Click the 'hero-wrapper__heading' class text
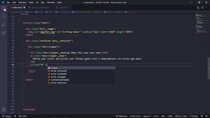Screen dimensions: 210x118 tap(56, 53)
